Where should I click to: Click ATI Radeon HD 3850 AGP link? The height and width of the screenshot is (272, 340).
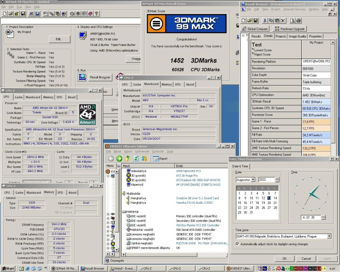[198, 180]
